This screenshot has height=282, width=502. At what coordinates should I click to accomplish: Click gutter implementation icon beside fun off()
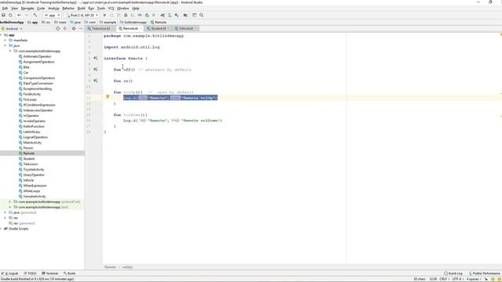point(96,70)
